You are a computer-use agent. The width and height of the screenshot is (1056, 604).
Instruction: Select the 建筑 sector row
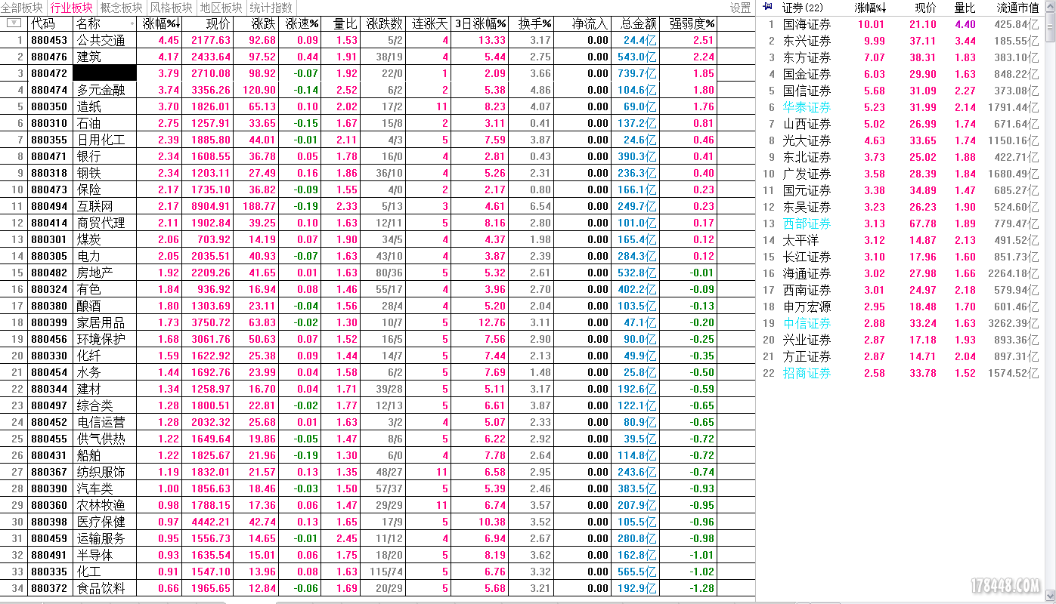[x=378, y=57]
